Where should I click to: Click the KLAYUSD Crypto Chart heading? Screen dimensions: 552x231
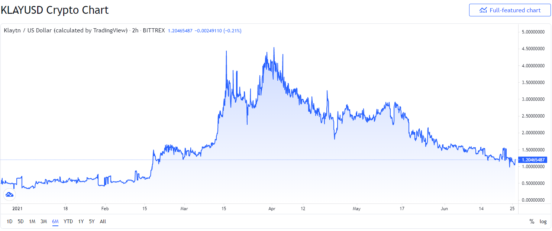point(55,10)
